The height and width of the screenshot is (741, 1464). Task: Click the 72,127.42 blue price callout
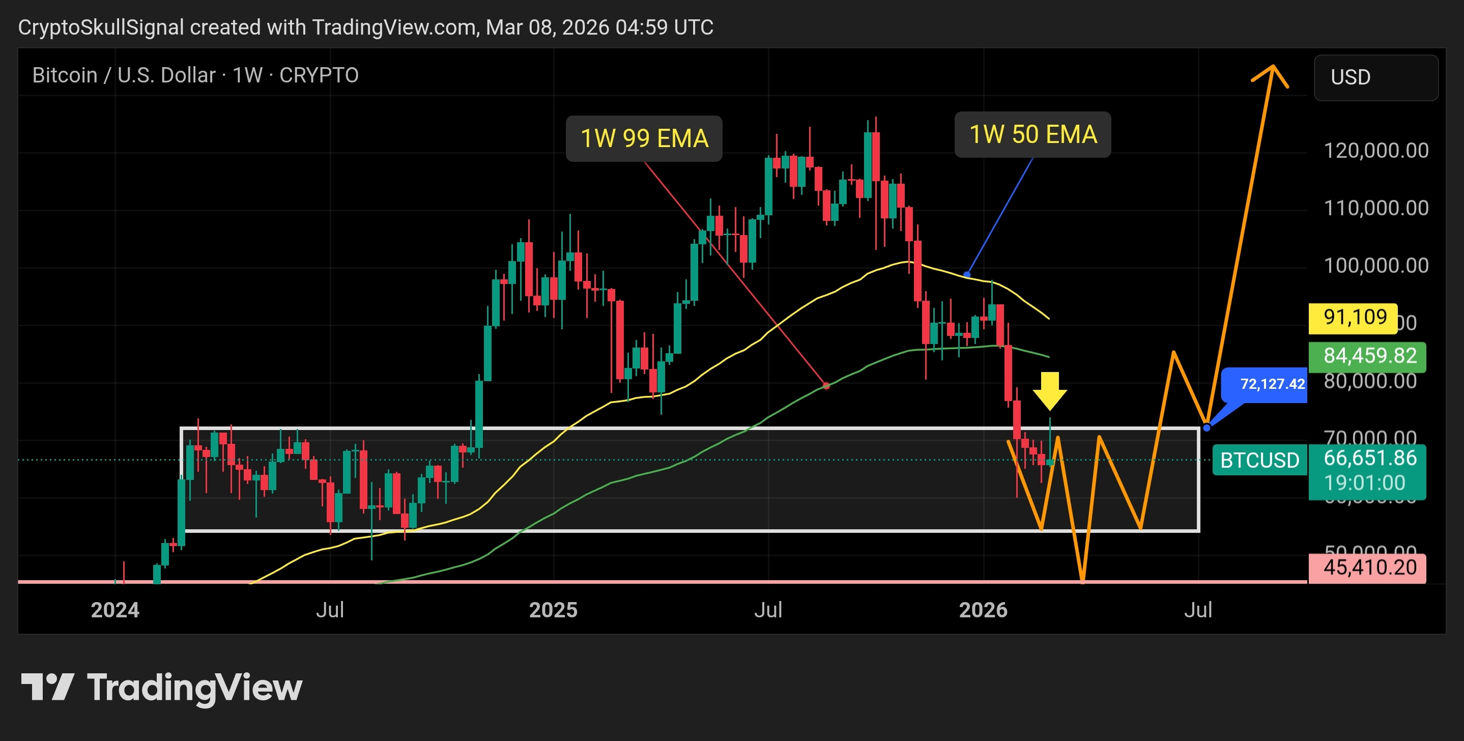[x=1271, y=385]
